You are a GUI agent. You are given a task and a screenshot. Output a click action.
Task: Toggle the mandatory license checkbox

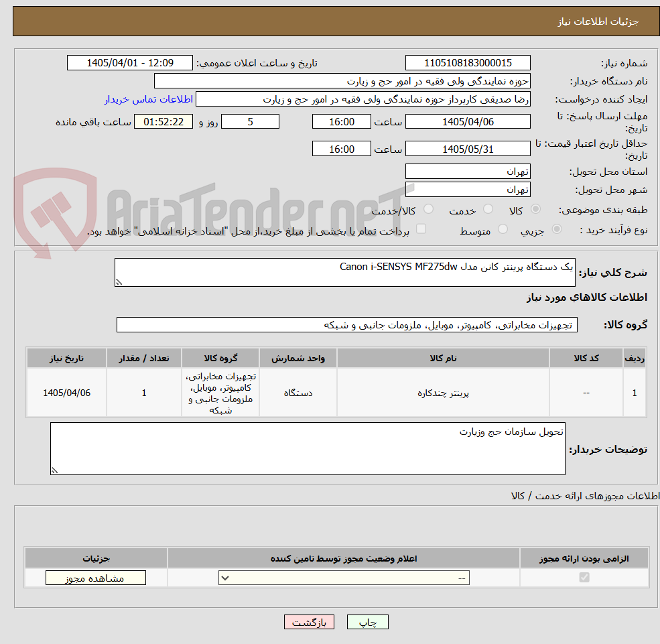[x=584, y=577]
